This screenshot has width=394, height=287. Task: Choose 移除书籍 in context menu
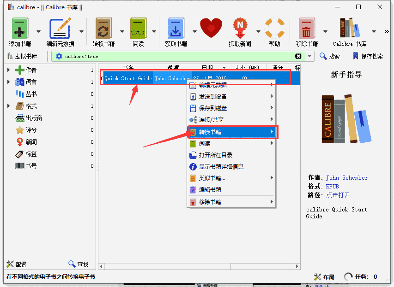click(x=231, y=202)
